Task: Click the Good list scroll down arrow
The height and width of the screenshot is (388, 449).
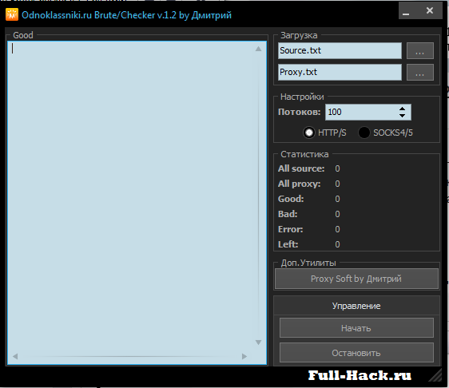Action: [258, 342]
